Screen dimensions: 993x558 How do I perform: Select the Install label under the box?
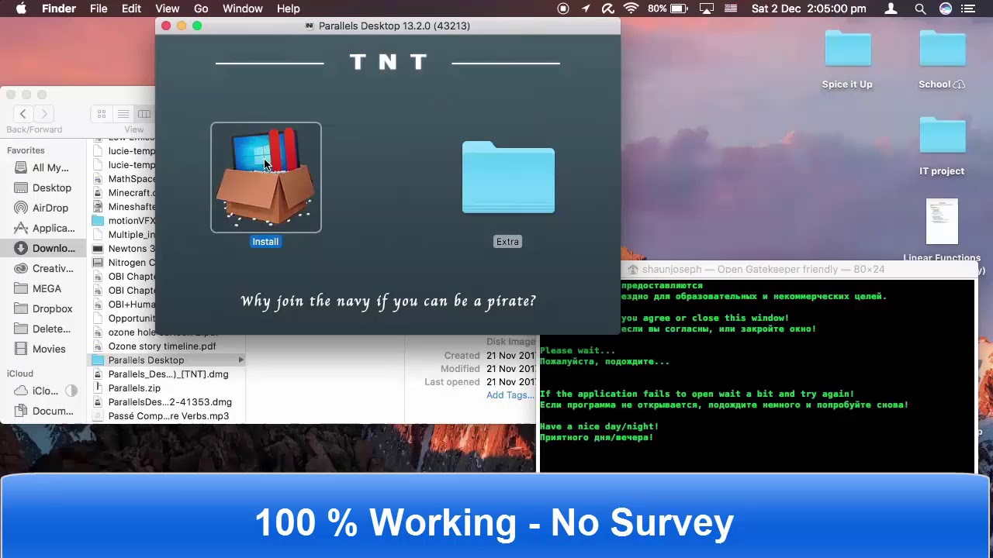pos(265,242)
